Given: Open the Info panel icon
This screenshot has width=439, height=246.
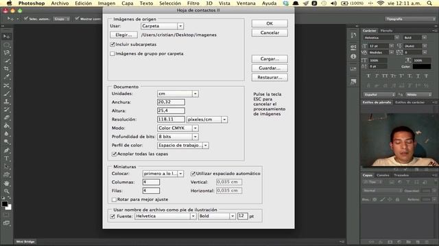Looking at the screenshot, I should point(353,56).
